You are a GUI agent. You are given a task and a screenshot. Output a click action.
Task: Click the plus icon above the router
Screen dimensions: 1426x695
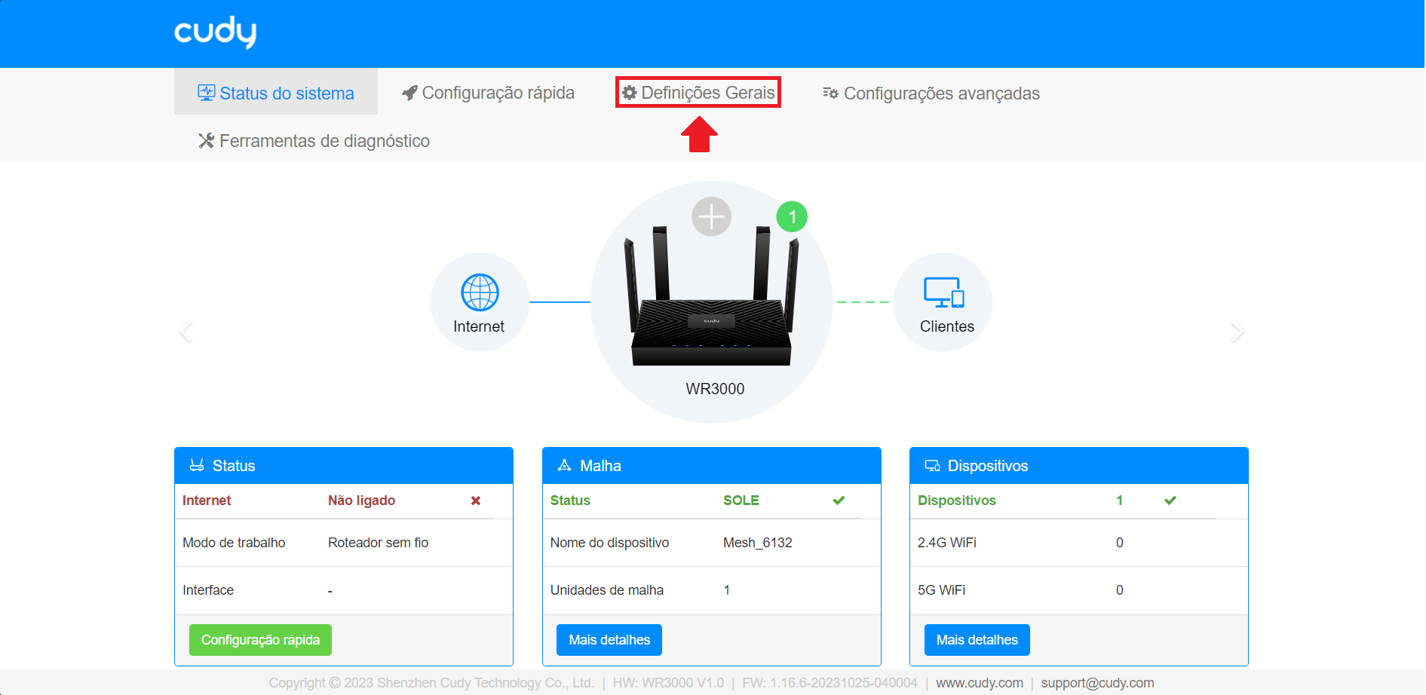(x=711, y=216)
